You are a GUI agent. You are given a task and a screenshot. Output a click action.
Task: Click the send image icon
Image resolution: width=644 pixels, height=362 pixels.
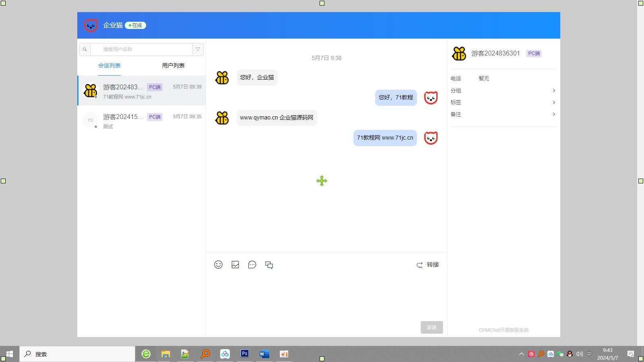235,265
